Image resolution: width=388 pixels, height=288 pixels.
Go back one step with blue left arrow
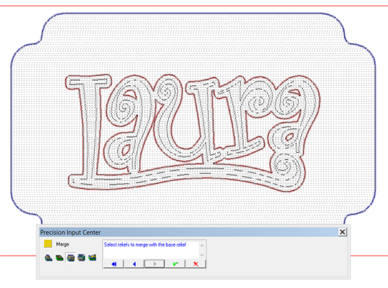tap(134, 264)
